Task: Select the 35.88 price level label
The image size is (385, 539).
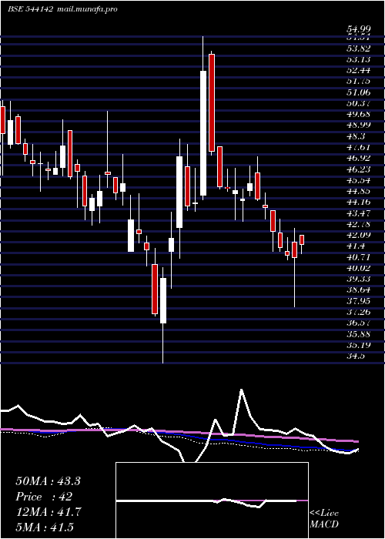Action: (358, 334)
